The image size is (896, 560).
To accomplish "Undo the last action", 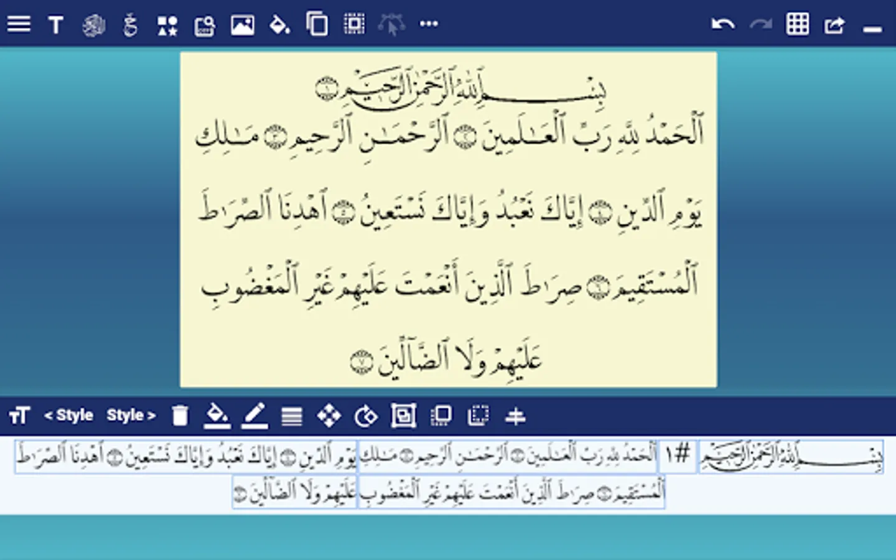I will click(x=723, y=25).
